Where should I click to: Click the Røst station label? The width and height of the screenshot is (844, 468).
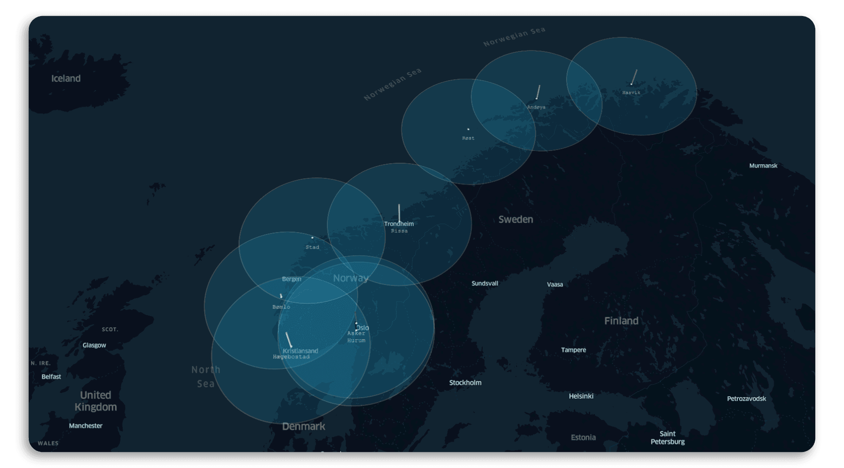468,138
